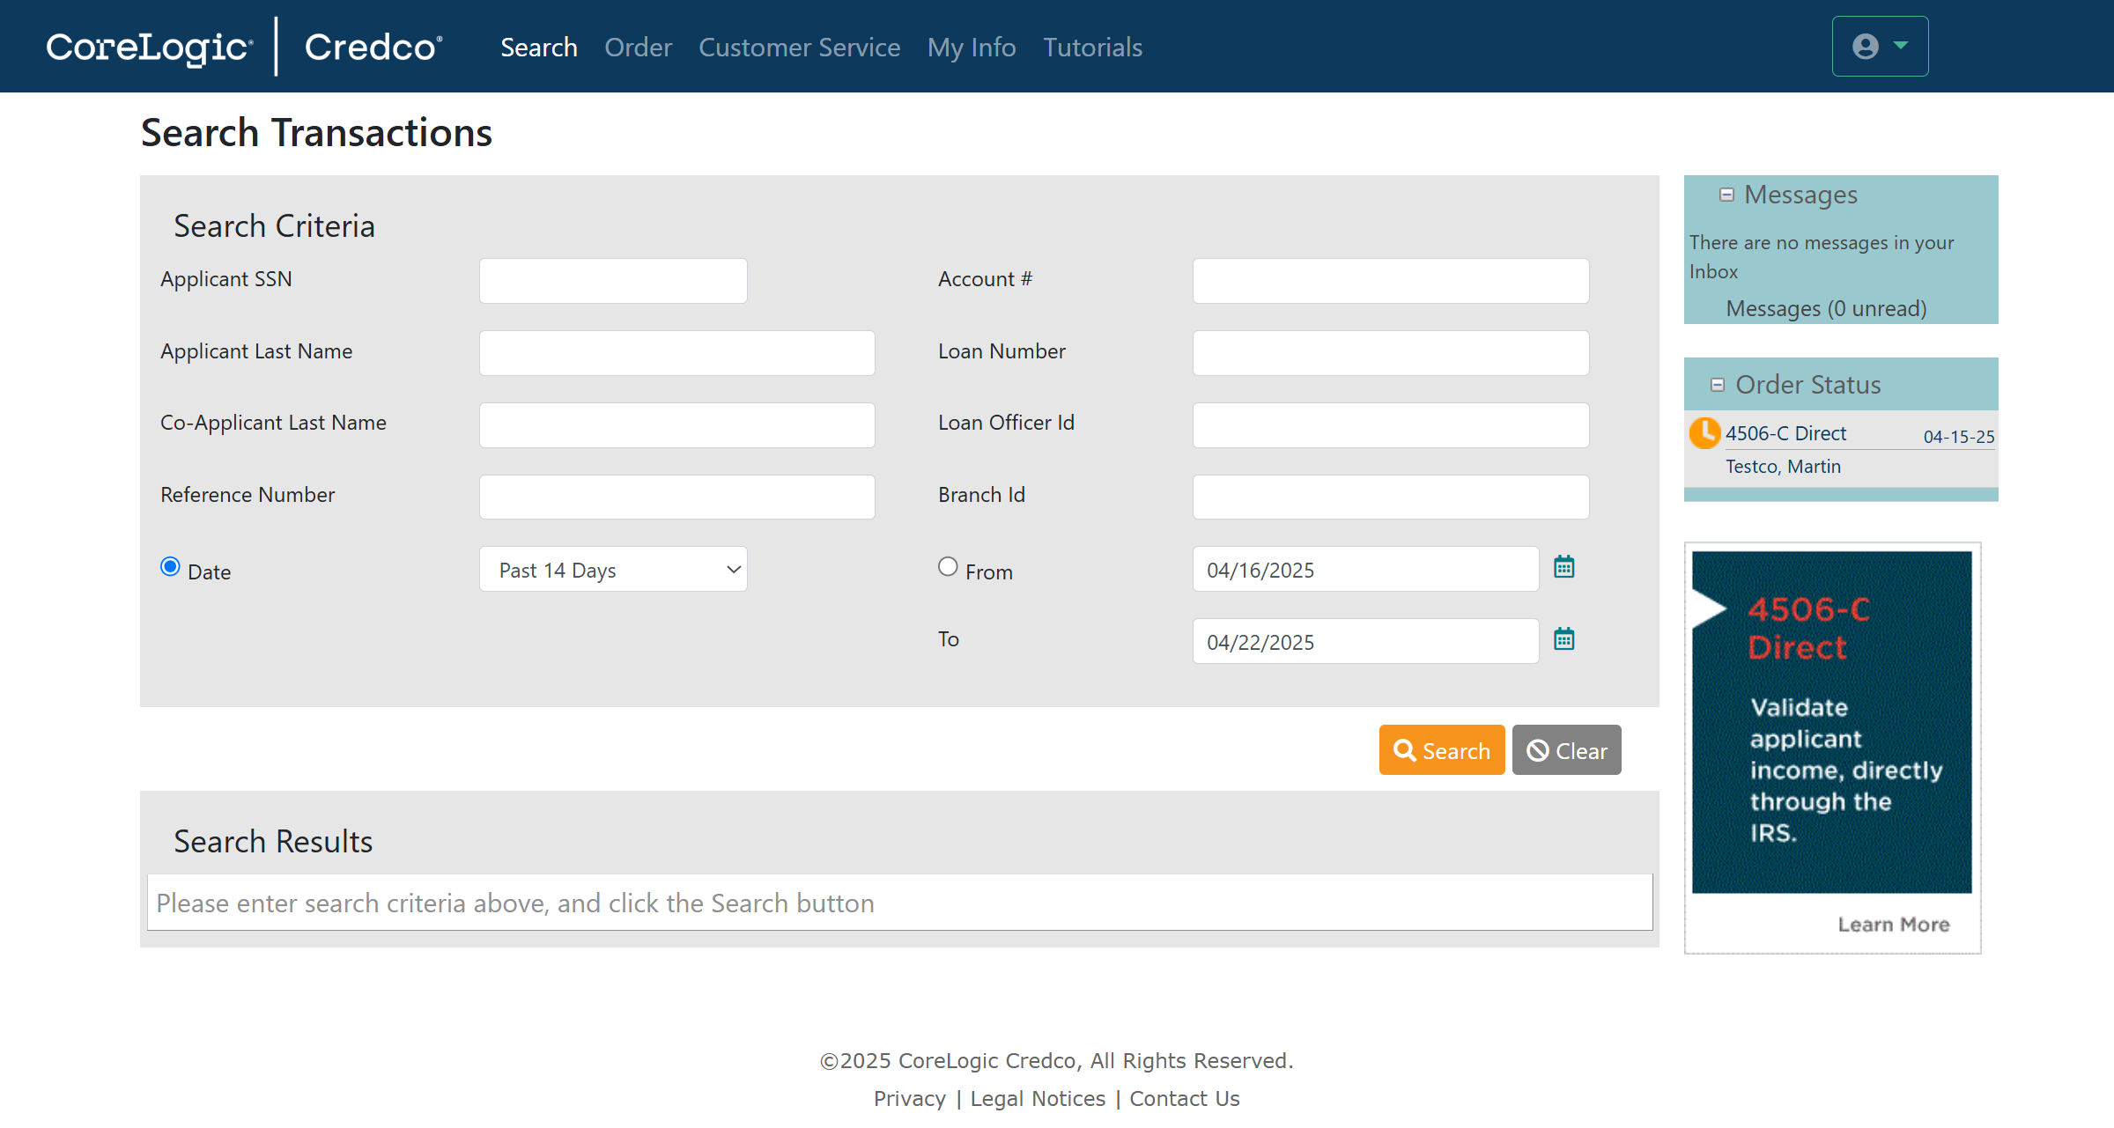The image size is (2114, 1128).
Task: Click the CoreLogic Credco logo
Action: [244, 47]
